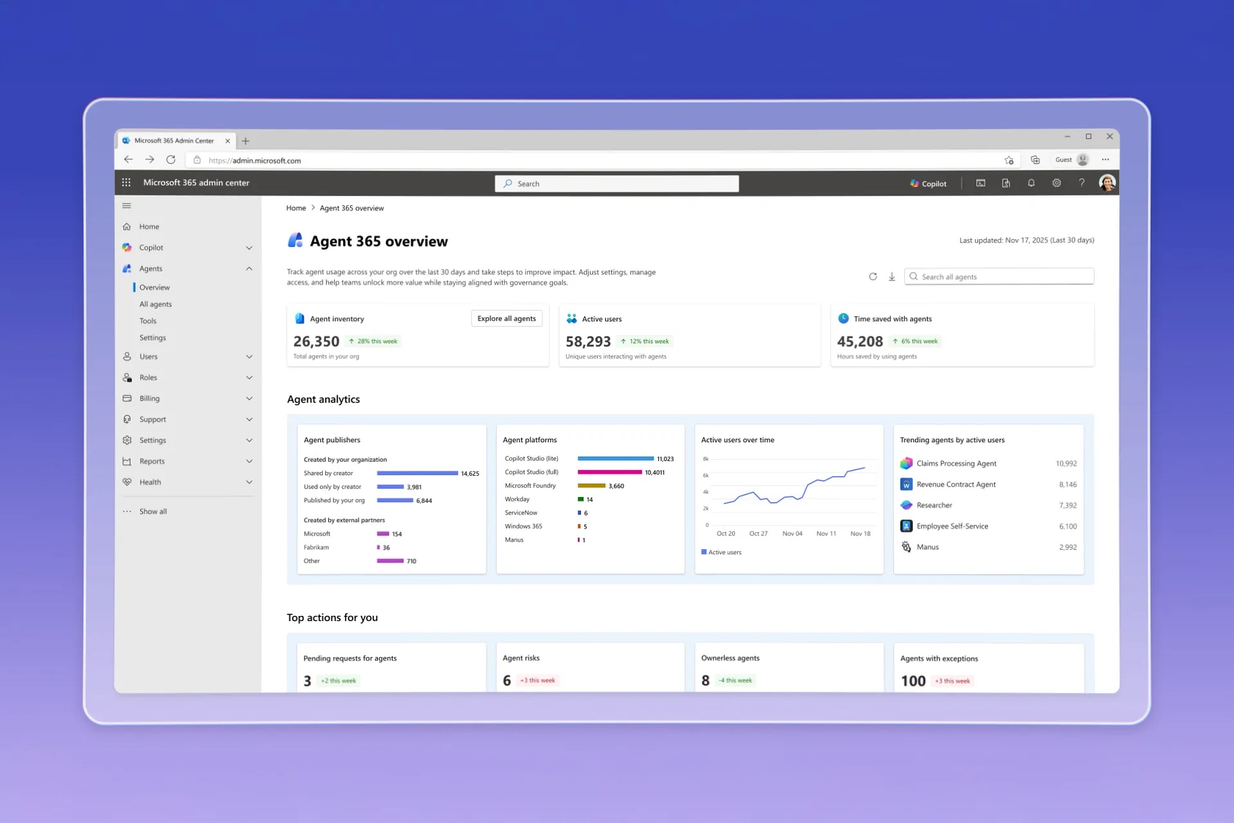Open the user profile avatar
1234x823 pixels.
pos(1107,183)
